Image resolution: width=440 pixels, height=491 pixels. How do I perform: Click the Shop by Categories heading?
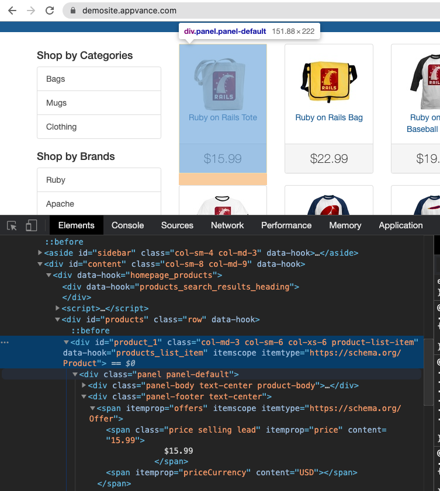coord(85,55)
